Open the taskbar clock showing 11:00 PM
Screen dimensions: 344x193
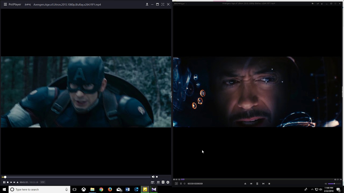329,190
